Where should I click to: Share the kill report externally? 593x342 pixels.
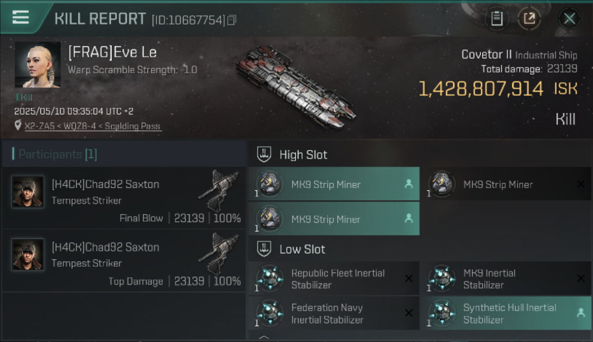pyautogui.click(x=529, y=19)
